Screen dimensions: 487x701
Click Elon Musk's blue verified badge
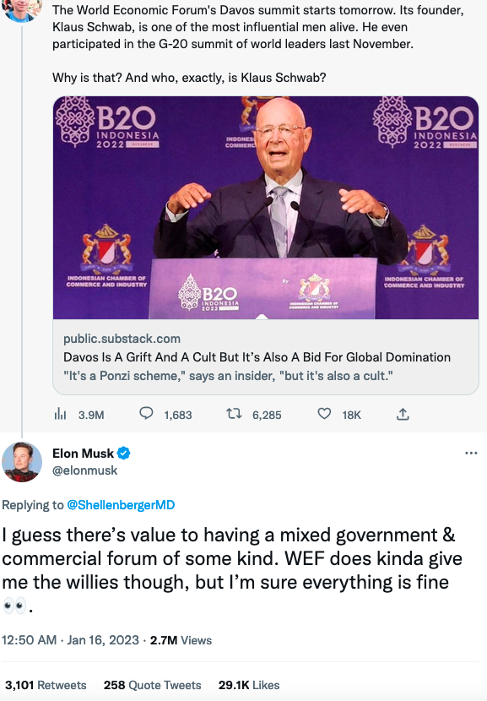coord(124,454)
